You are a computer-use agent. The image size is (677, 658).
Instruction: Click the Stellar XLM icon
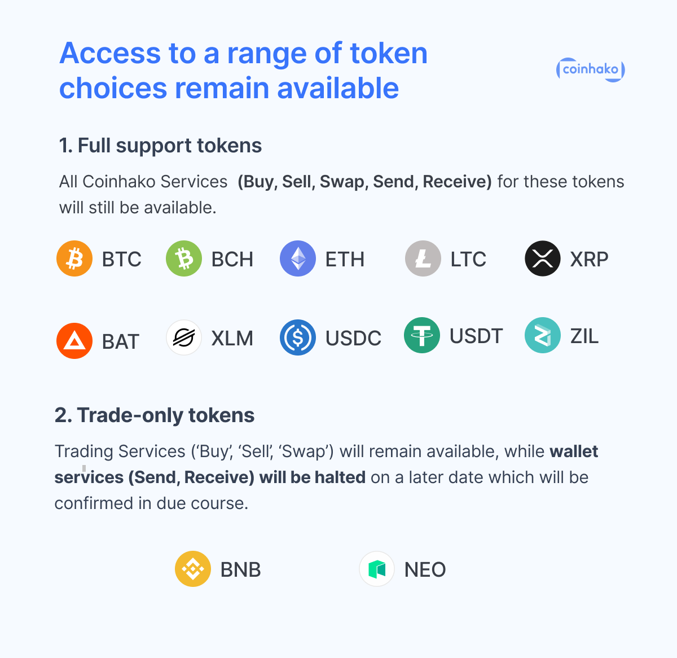[x=184, y=337]
